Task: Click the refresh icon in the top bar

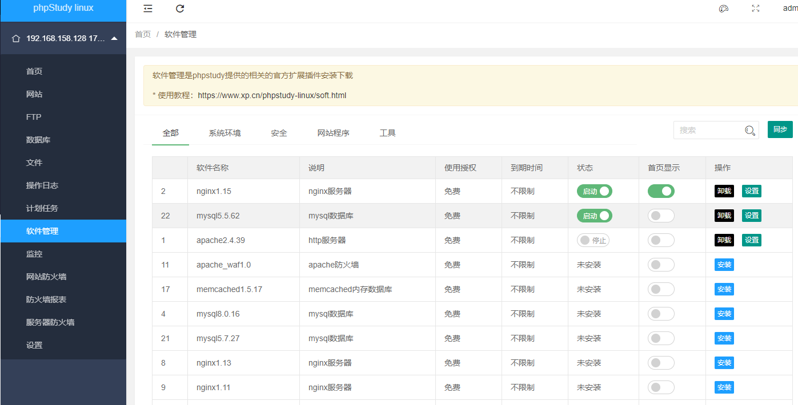Action: [x=180, y=9]
